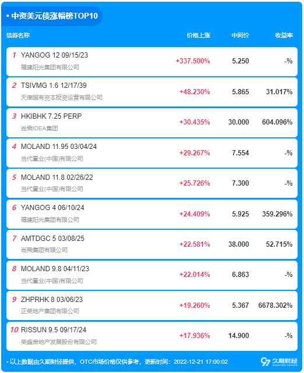Open YANGOG 4 06/10/24 bond entry
The image size is (304, 373).
coord(152,214)
